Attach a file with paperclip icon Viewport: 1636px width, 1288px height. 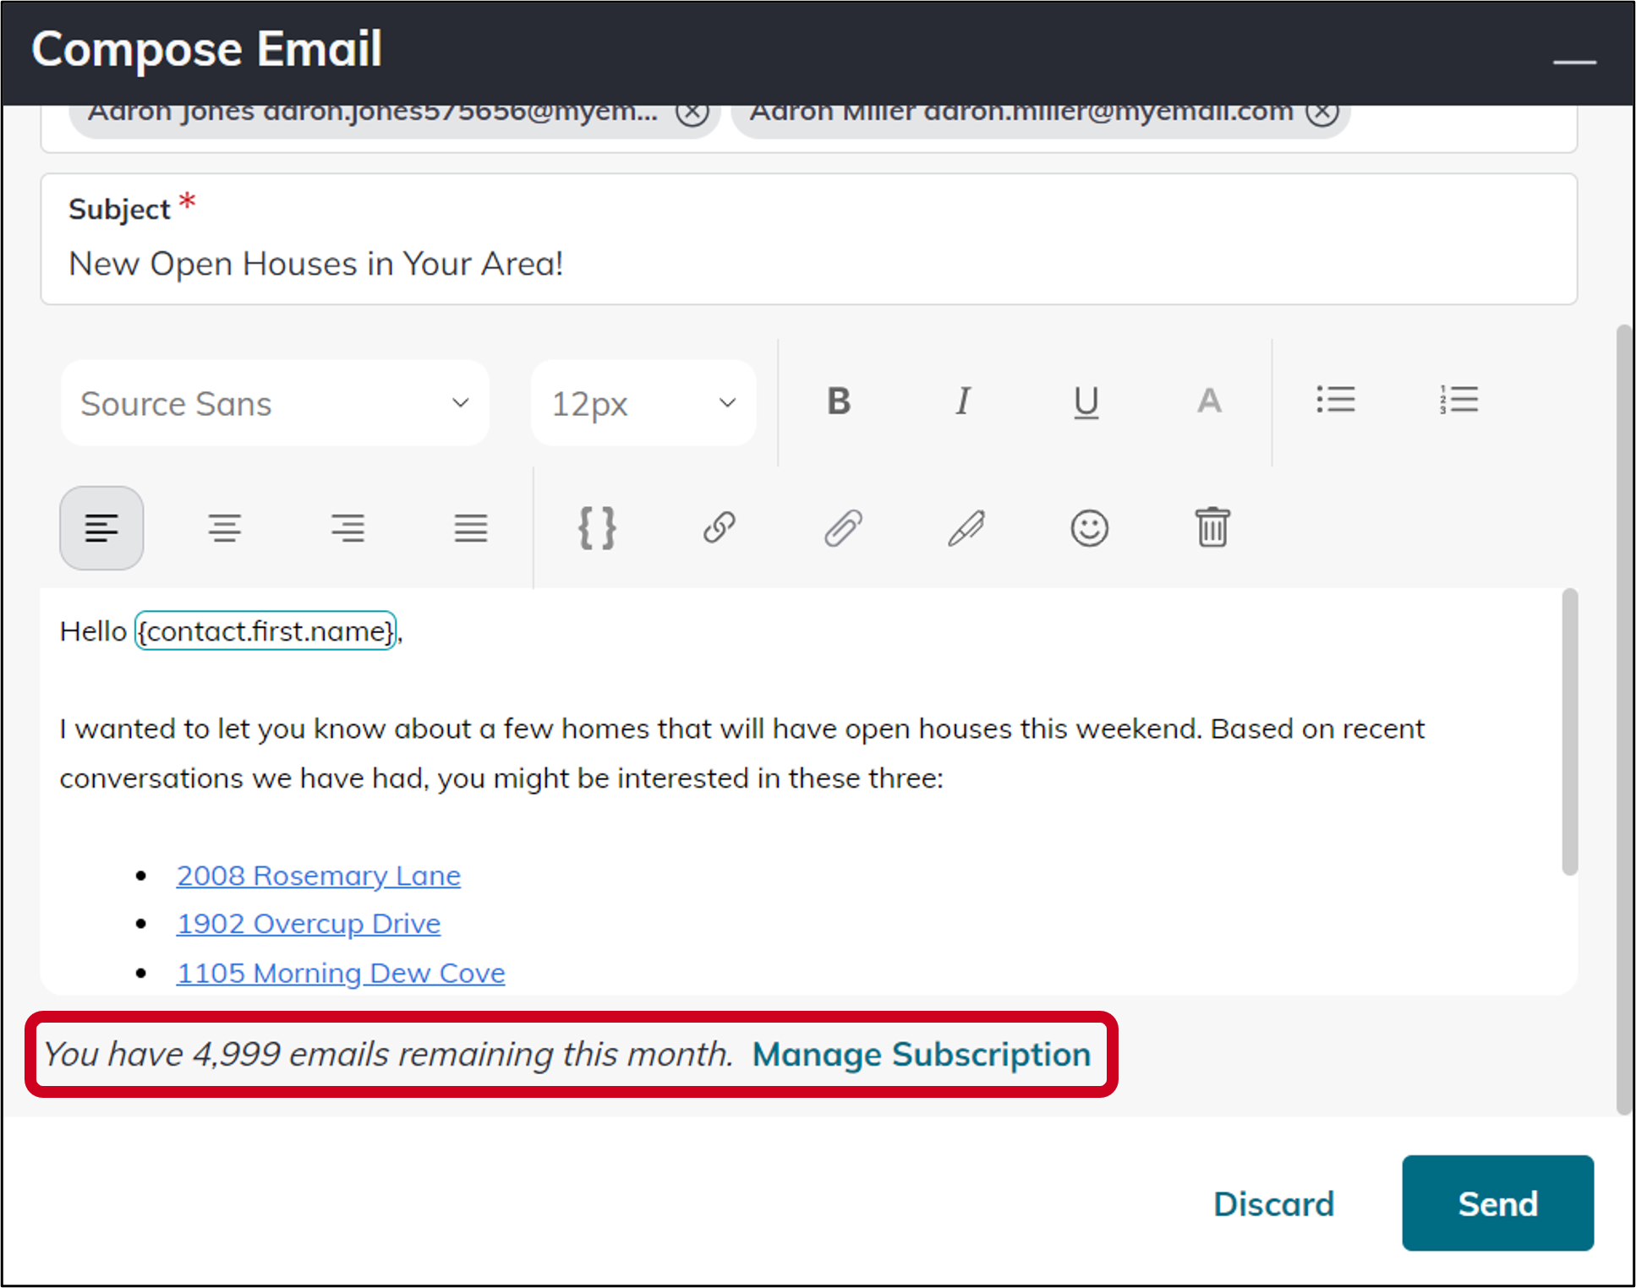pos(843,528)
